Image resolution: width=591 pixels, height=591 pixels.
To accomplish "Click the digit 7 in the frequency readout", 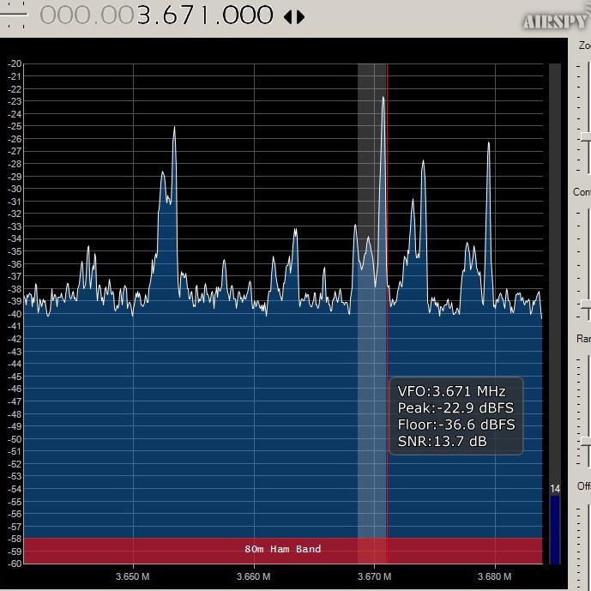I will (189, 15).
